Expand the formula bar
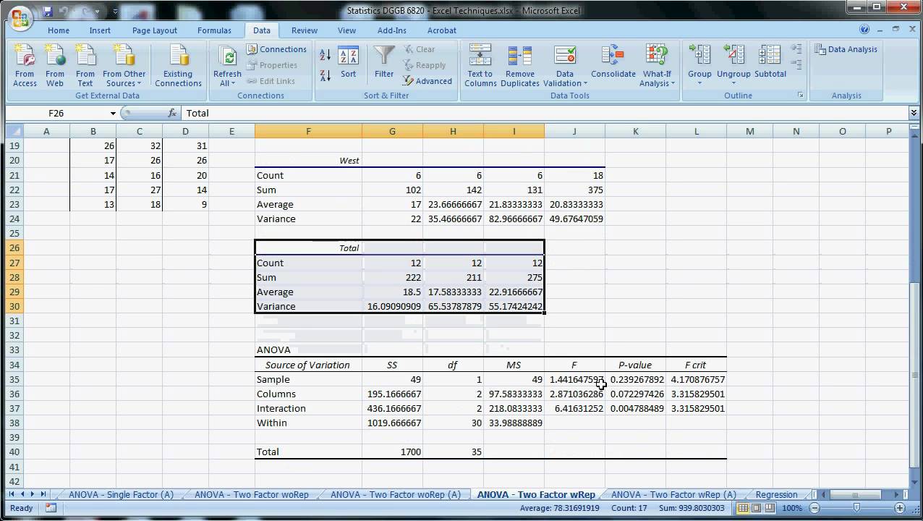Screen dimensions: 923x521 914,113
